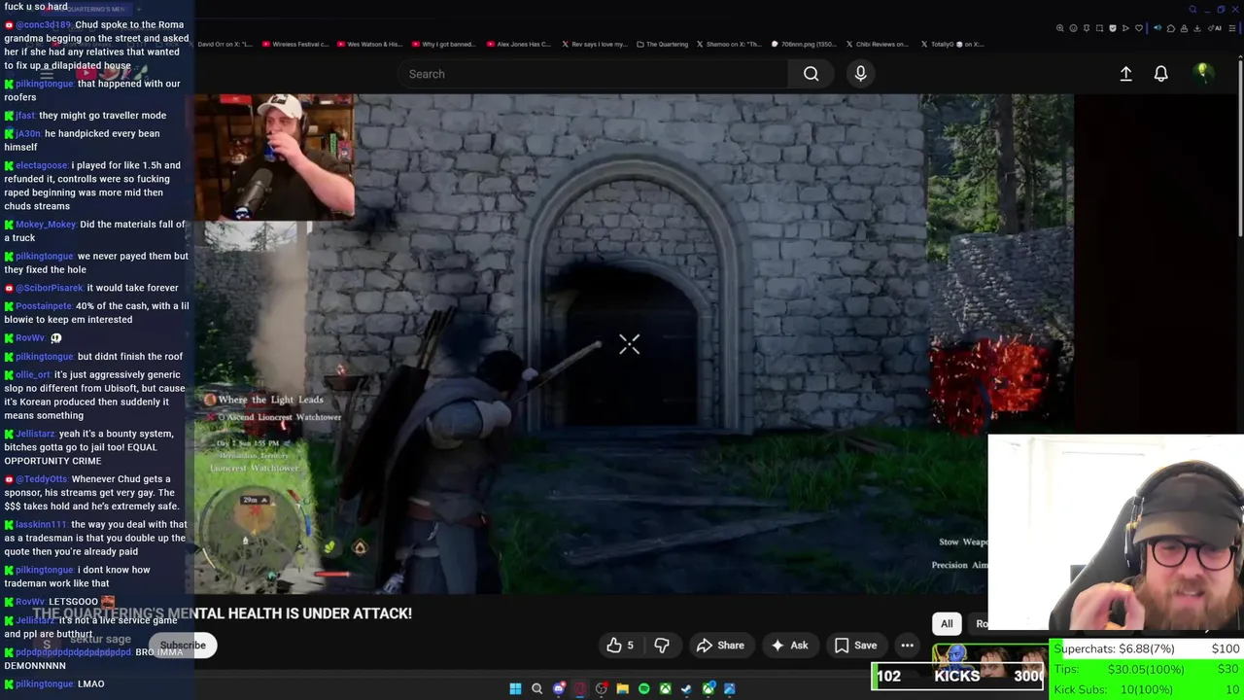
Task: Click inside the YouTube Search field
Action: (593, 74)
